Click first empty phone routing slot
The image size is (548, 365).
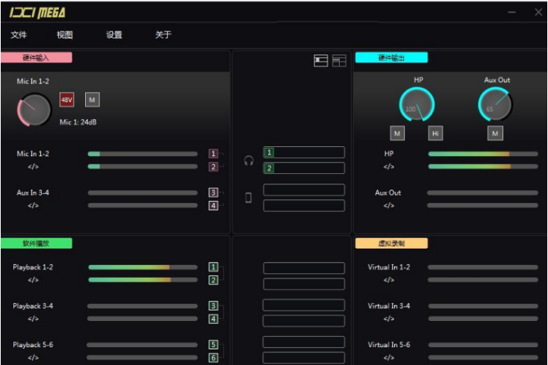coord(304,190)
